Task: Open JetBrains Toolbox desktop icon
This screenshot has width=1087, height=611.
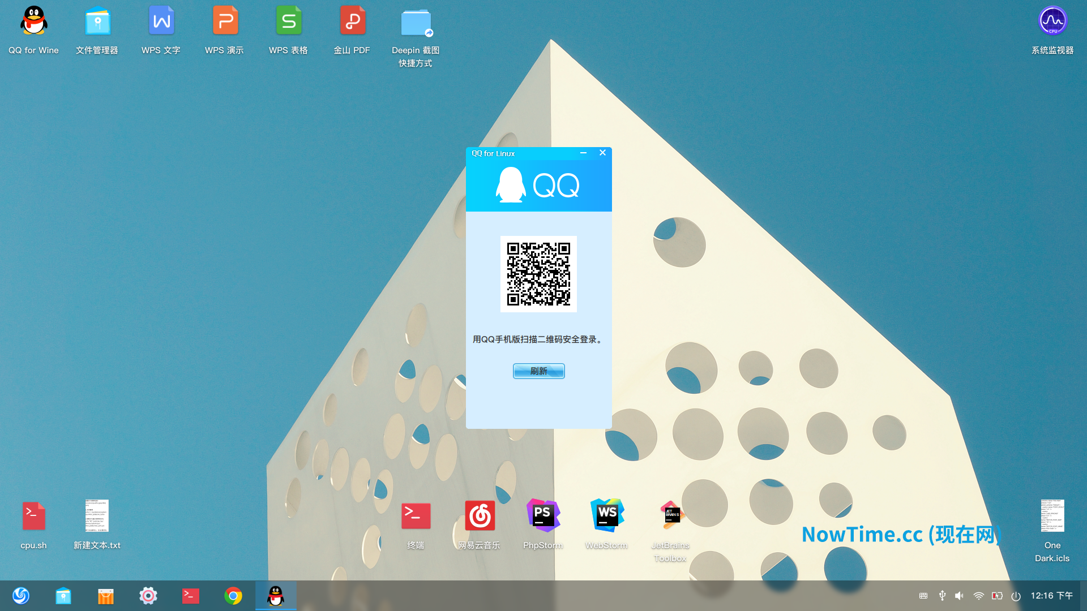Action: click(671, 515)
